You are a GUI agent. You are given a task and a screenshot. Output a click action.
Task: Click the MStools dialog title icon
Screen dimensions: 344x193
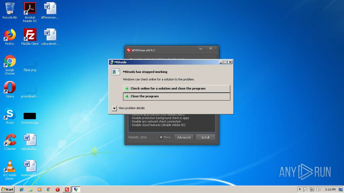pos(111,62)
